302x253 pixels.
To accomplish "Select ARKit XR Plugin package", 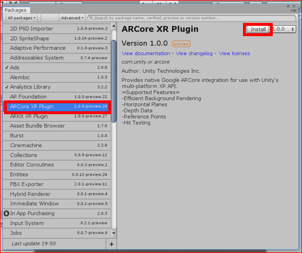I will 57,116.
